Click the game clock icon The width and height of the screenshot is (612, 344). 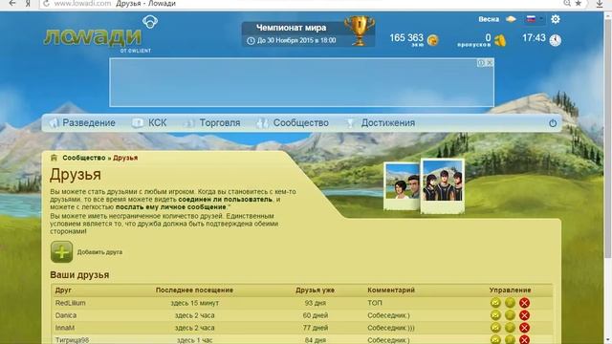click(x=555, y=40)
